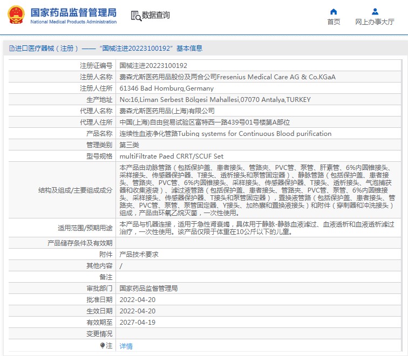Click the intended use description text
Screen dimensions: 408x356
257,228
